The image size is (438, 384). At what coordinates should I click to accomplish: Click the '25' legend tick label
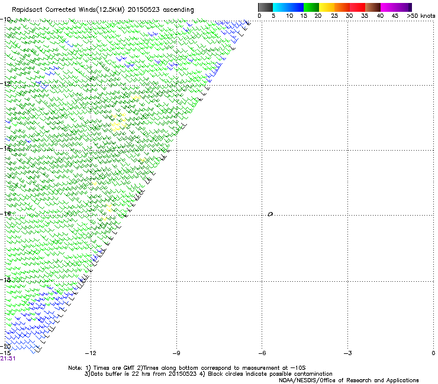(334, 16)
